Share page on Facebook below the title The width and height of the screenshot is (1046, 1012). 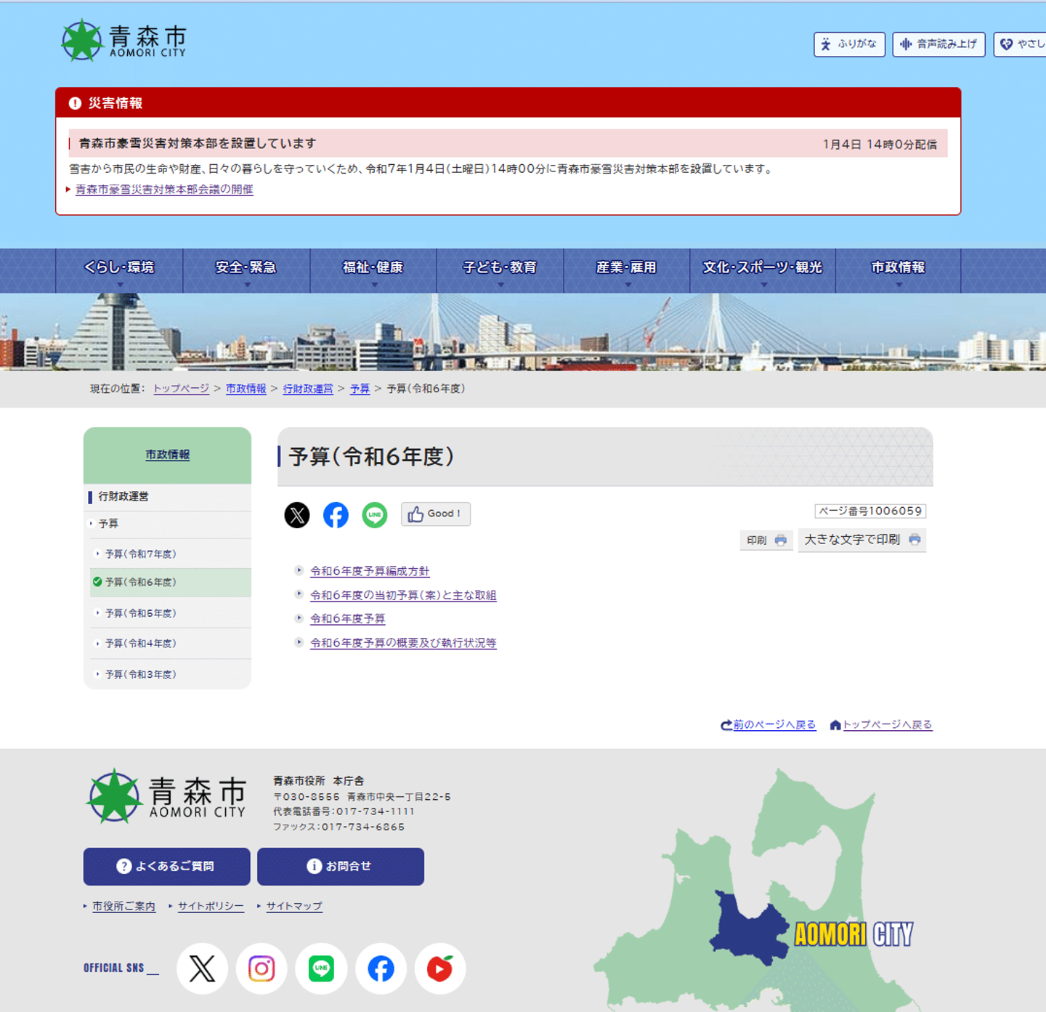[x=336, y=515]
